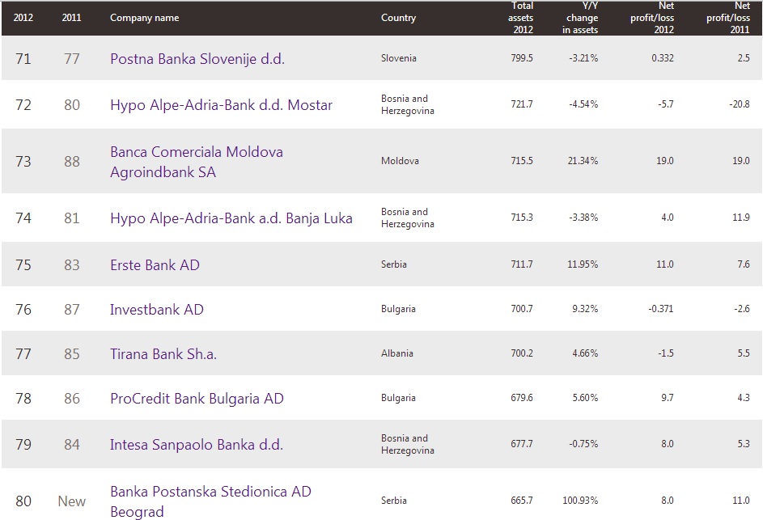
Task: Open ProCredit Bank Bulgaria AD link
Action: pyautogui.click(x=197, y=399)
